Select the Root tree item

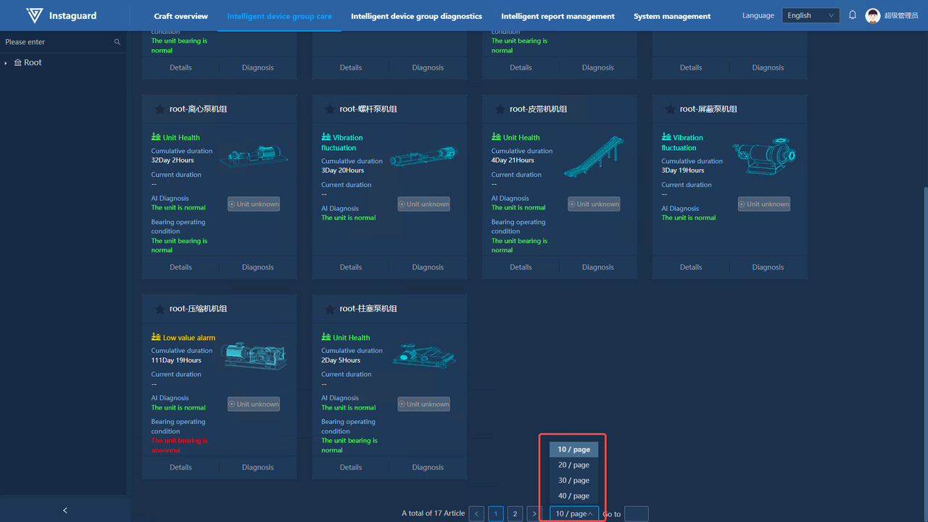[x=33, y=63]
